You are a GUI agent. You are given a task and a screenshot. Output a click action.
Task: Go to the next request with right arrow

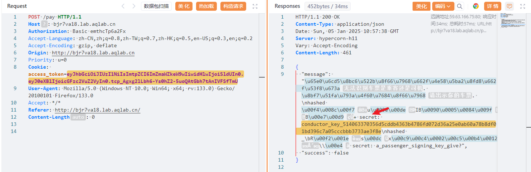(x=134, y=6)
